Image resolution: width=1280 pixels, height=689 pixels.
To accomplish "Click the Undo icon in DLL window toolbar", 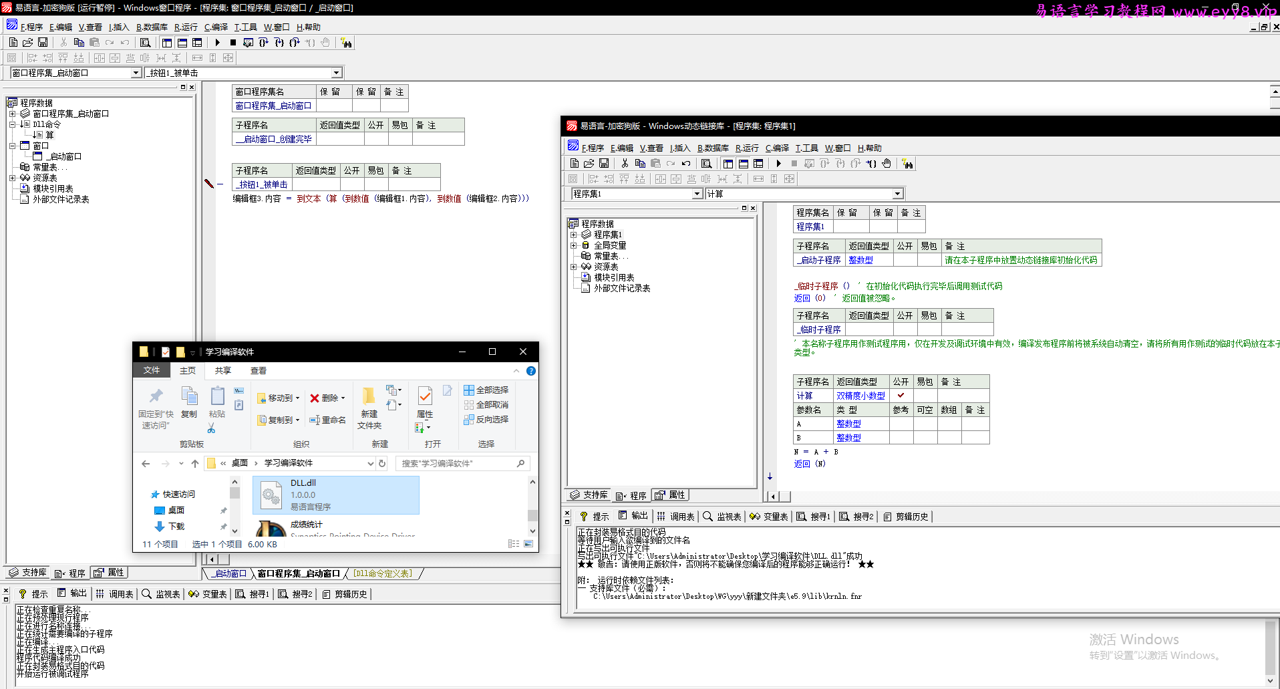I will click(x=686, y=163).
